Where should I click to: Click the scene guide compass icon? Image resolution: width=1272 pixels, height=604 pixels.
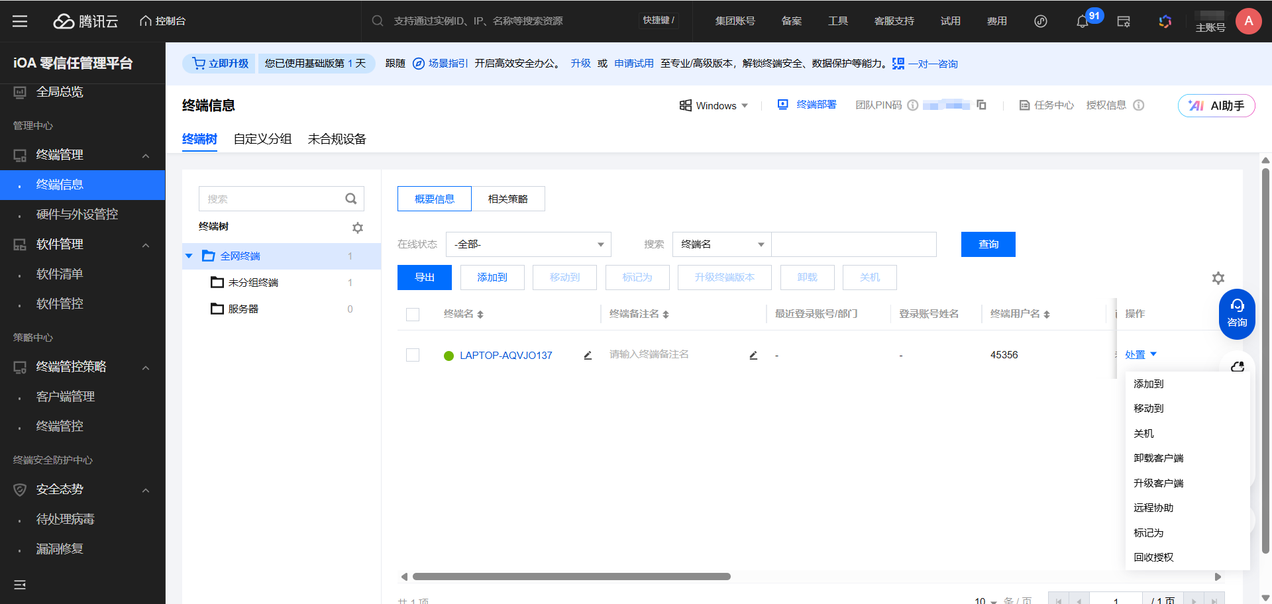point(419,64)
